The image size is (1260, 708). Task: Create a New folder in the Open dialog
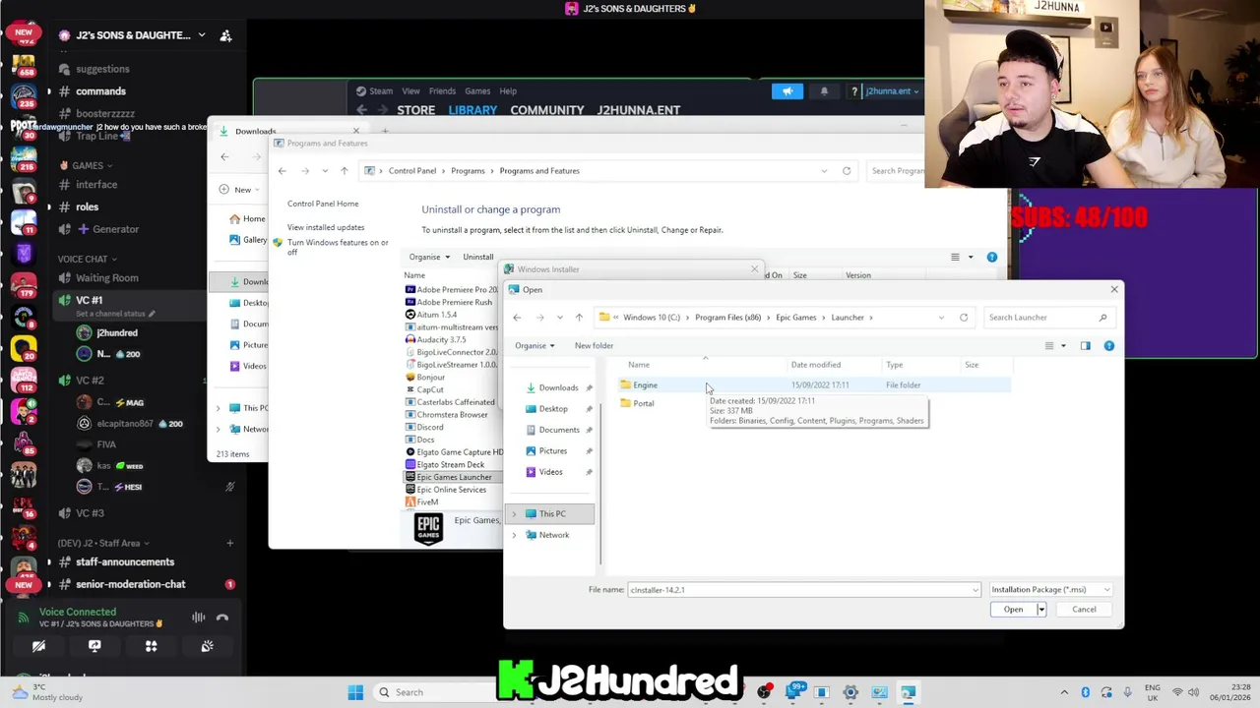(594, 346)
